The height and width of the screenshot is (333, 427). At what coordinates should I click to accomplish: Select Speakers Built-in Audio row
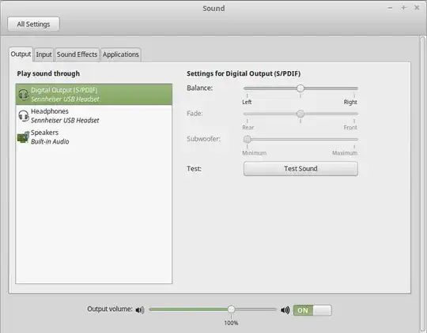point(94,137)
